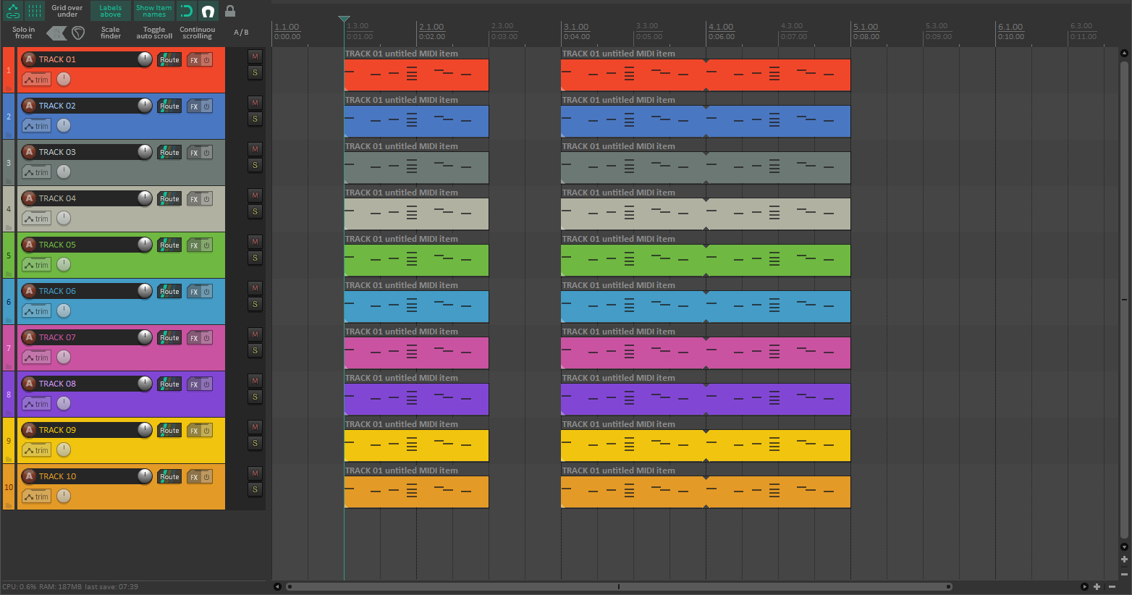Toggle the Labels above toolbar item
1132x595 pixels.
(111, 11)
